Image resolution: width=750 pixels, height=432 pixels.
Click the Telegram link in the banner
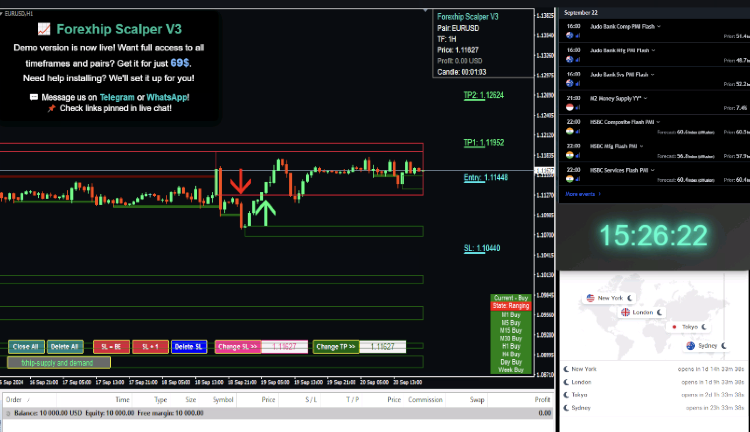117,97
